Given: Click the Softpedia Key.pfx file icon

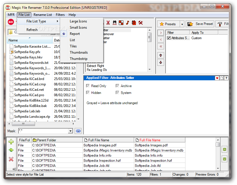Looking at the screenshot, I should (11, 52).
